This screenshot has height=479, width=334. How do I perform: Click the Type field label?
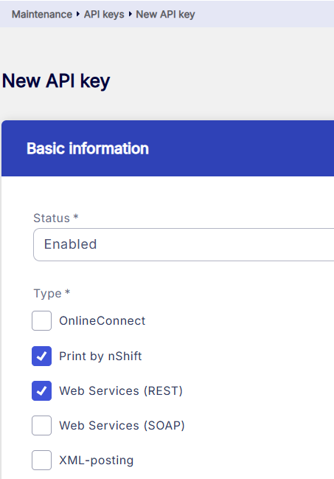tap(52, 293)
